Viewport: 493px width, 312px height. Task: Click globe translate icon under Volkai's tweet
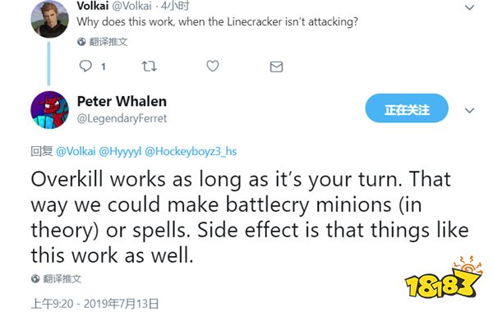[81, 42]
